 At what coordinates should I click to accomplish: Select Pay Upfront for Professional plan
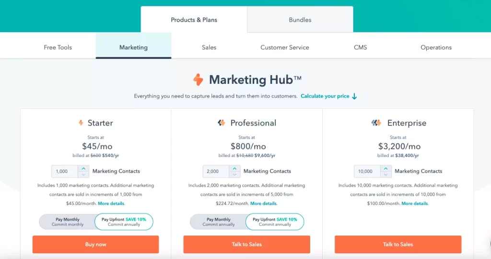click(x=275, y=222)
